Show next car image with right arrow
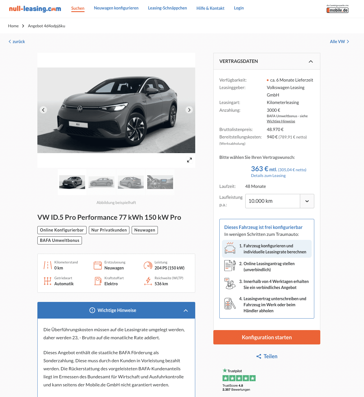 [189, 110]
